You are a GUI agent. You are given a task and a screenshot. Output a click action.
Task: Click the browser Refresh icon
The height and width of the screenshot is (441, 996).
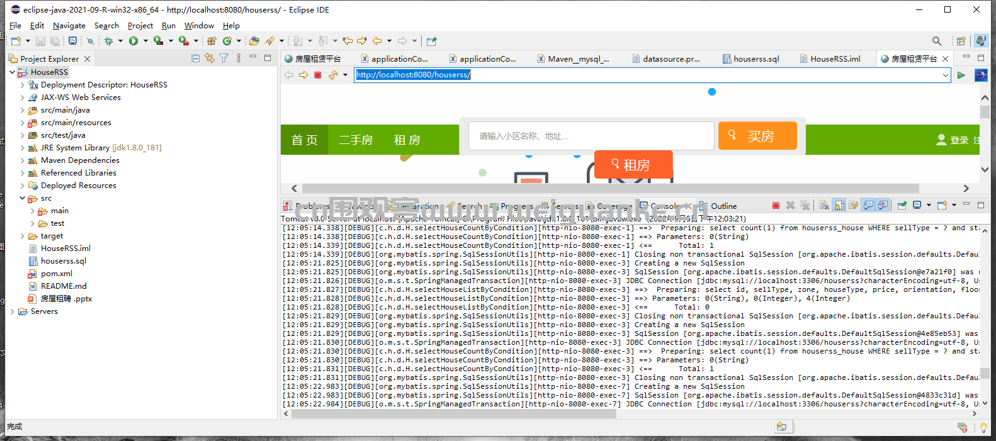tap(333, 75)
